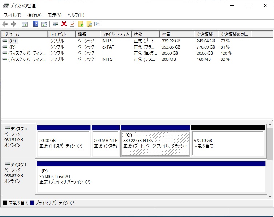Click the drive icon of the 200 MB system row

pos(5,59)
